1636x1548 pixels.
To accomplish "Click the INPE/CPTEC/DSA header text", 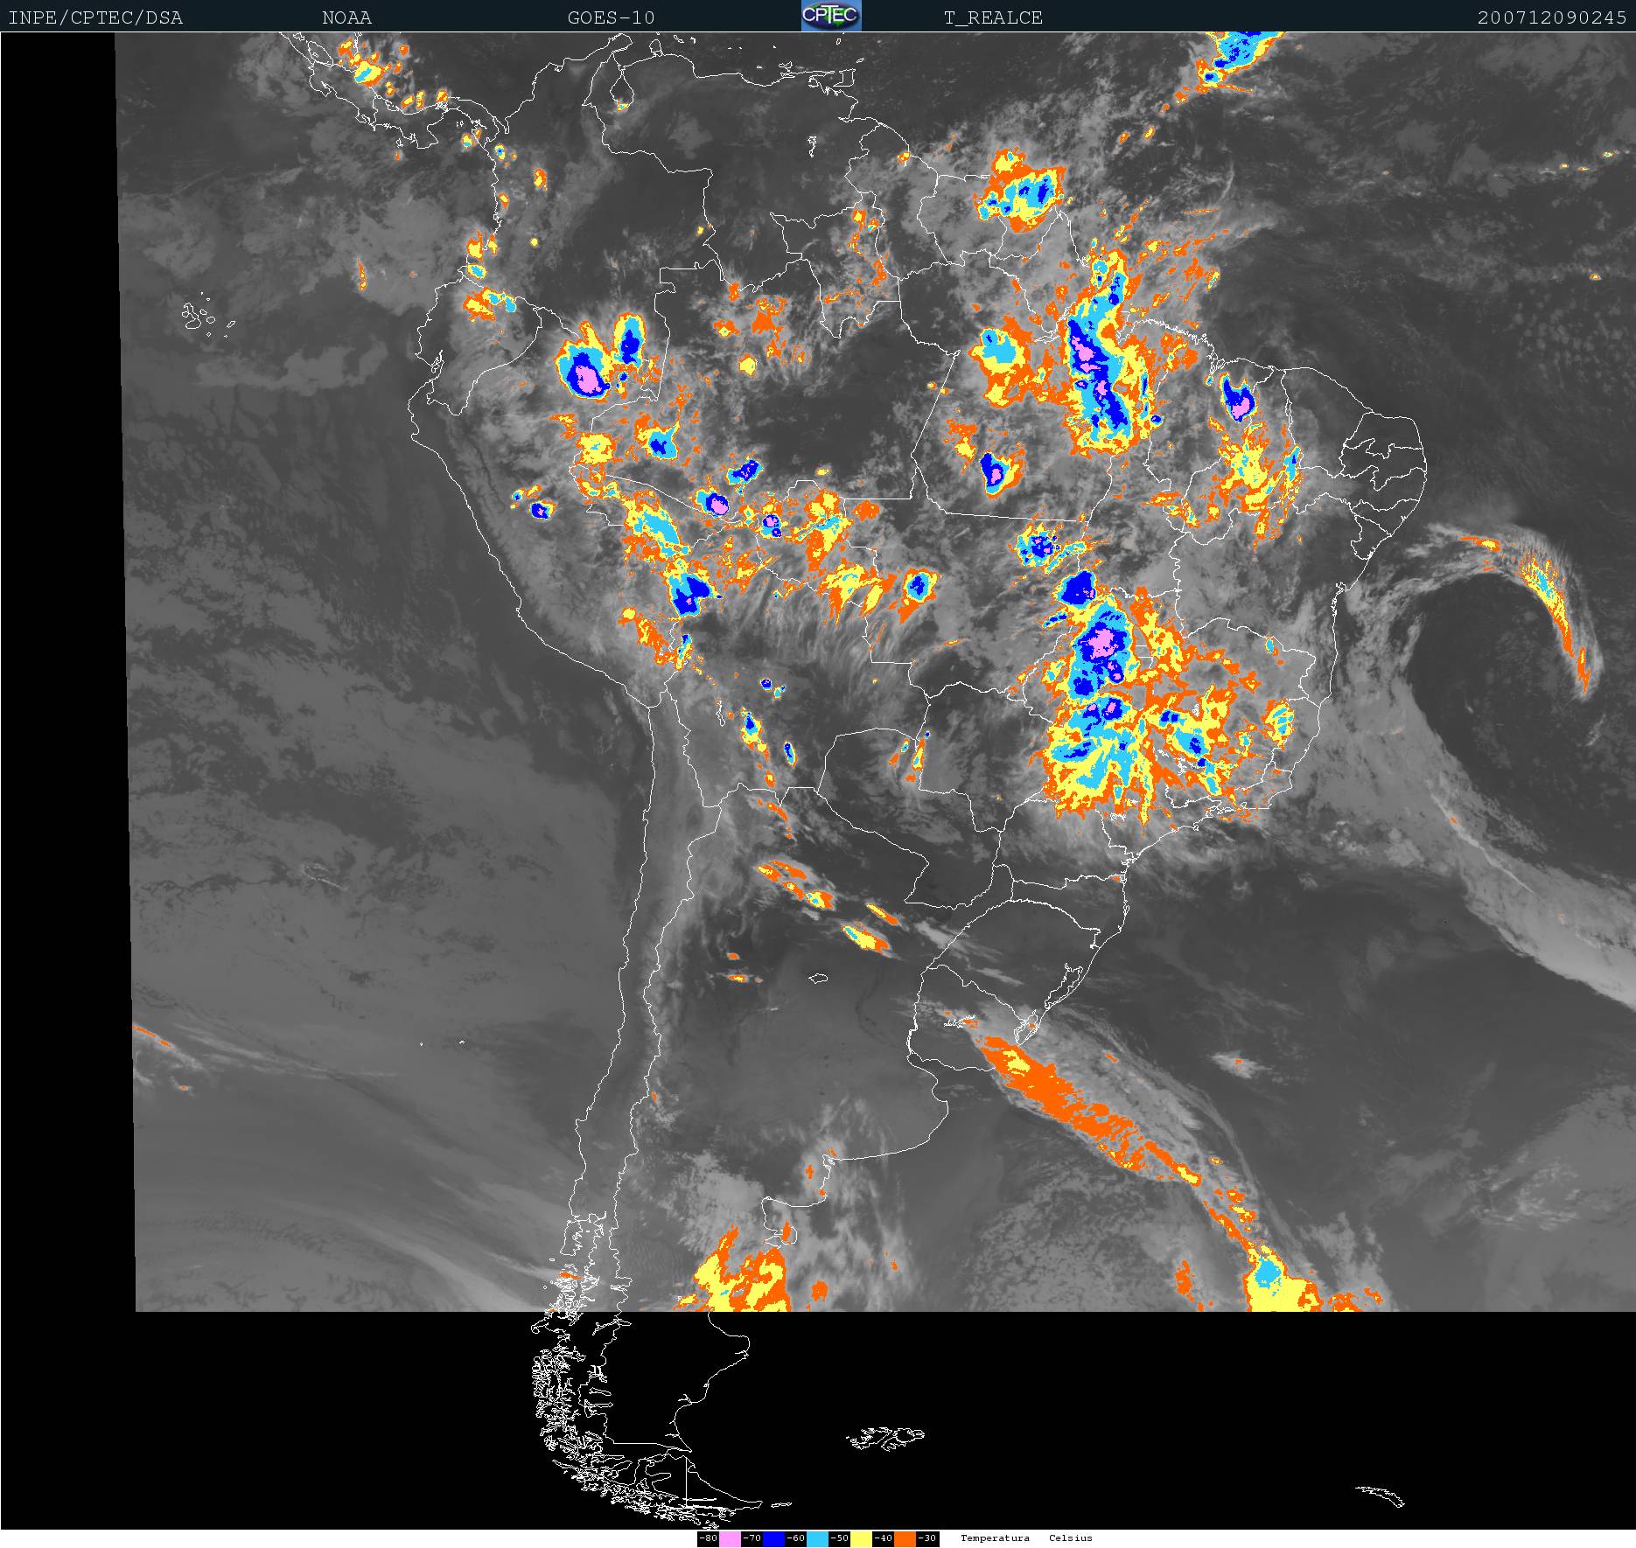I will (95, 17).
